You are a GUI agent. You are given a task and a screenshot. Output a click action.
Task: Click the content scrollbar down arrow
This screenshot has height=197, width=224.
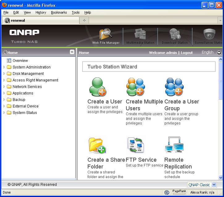pyautogui.click(x=221, y=177)
